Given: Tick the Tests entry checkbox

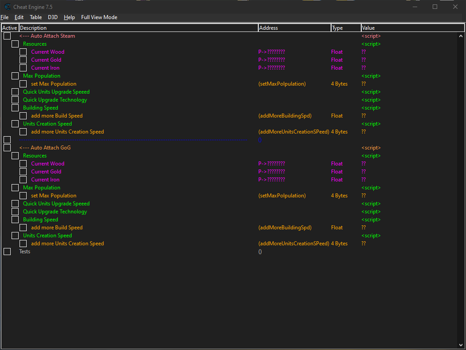Looking at the screenshot, I should (7, 252).
